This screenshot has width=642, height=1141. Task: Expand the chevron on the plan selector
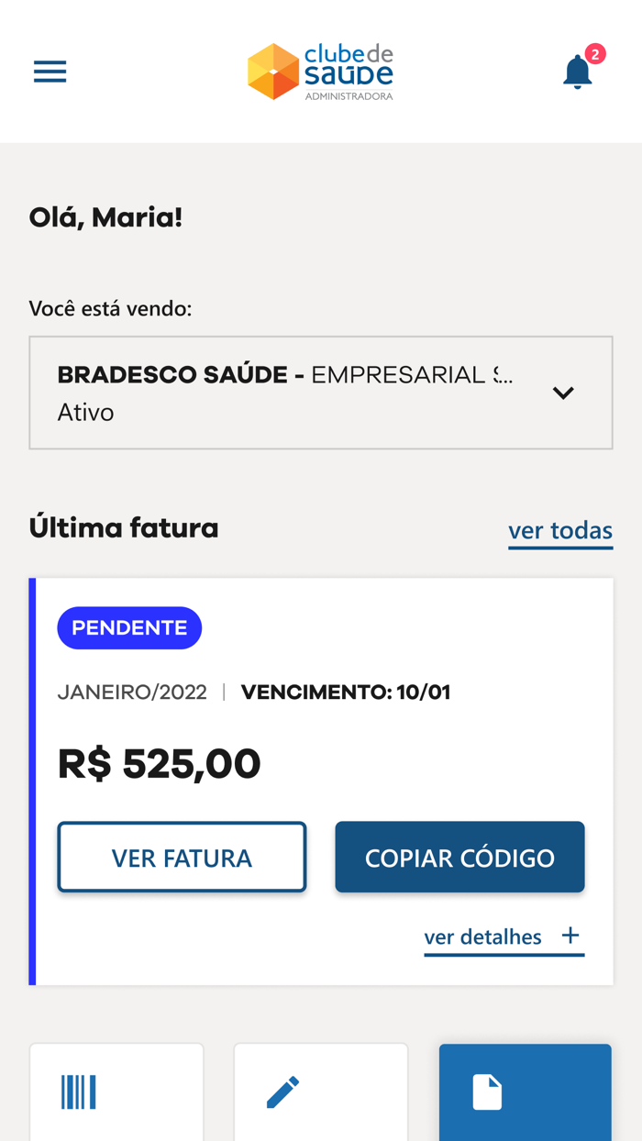pos(563,393)
